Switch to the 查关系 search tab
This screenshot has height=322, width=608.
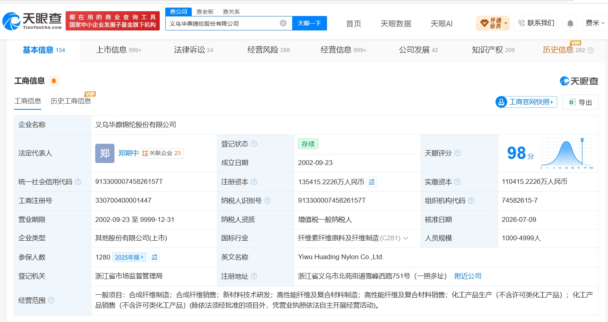pos(231,12)
